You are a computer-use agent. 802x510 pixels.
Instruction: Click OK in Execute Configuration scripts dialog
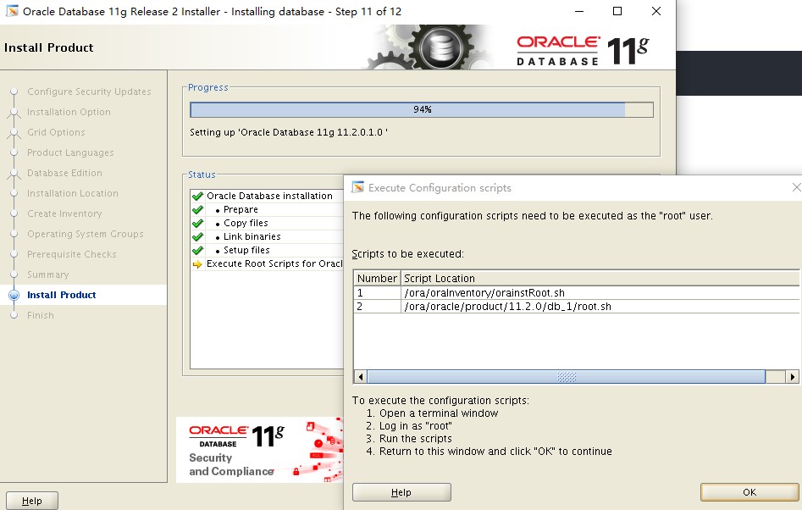[x=749, y=492]
